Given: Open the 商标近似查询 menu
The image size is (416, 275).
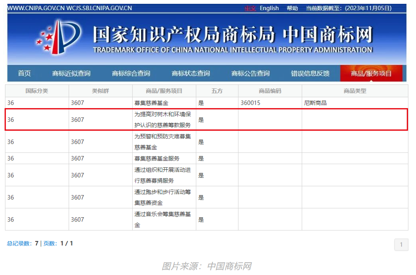Looking at the screenshot, I should tap(71, 73).
